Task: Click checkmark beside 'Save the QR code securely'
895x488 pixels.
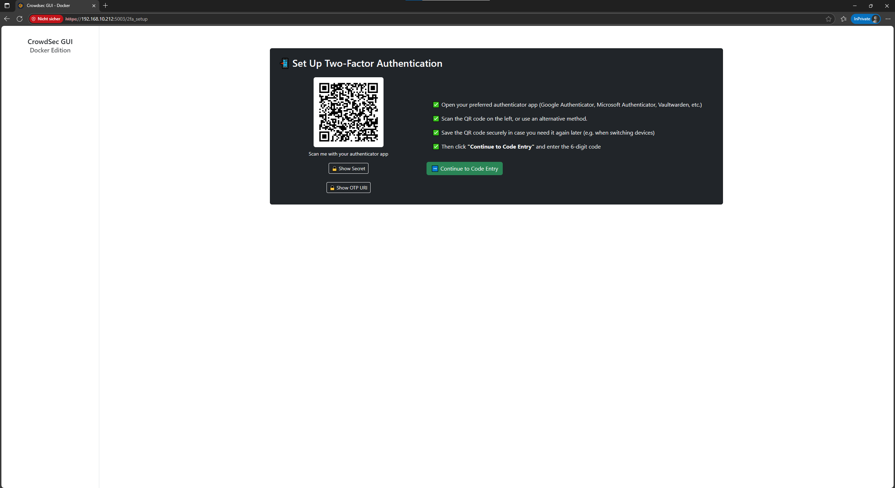Action: coord(436,133)
